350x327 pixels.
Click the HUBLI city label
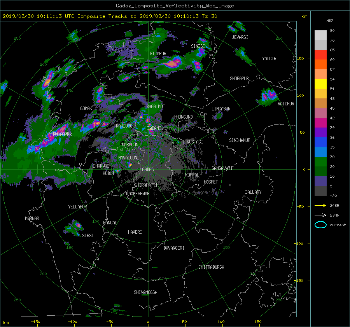pyautogui.click(x=108, y=173)
